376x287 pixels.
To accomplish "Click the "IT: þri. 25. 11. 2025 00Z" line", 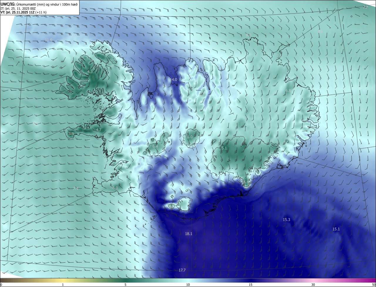I will pyautogui.click(x=18, y=9).
